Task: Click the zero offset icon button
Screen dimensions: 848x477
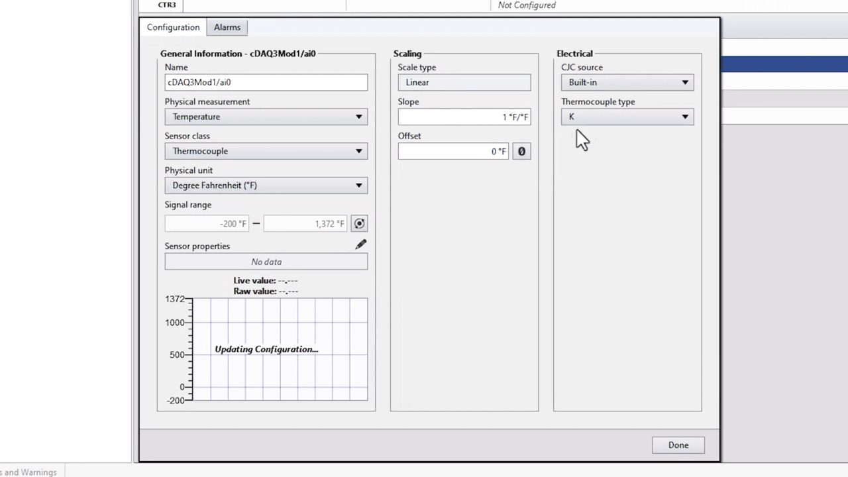Action: (521, 152)
